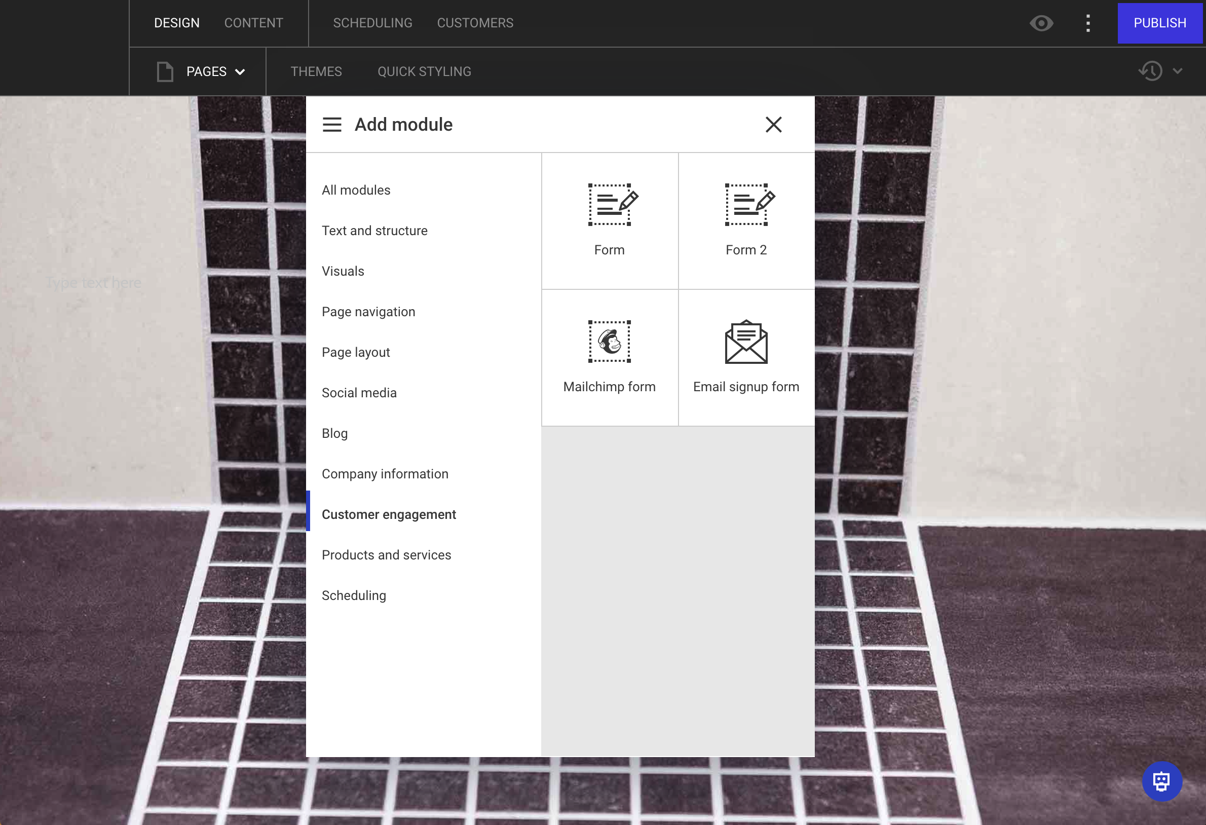Click the version history clock icon

click(1150, 71)
